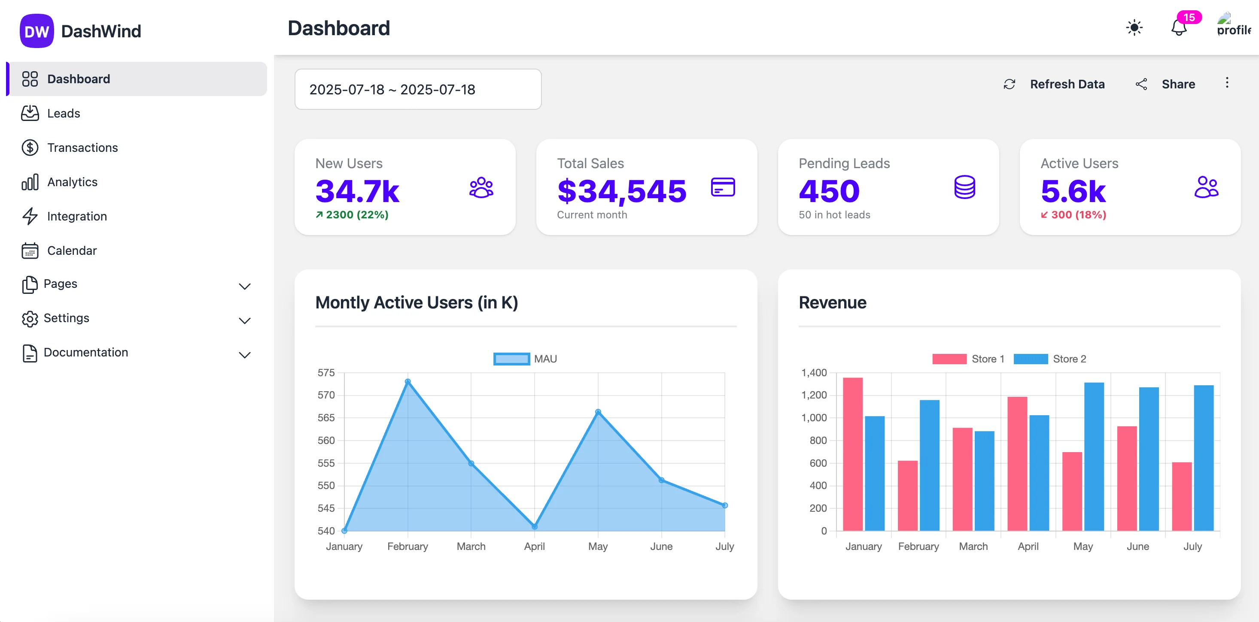1259x622 pixels.
Task: Click the DW DashWind logo icon
Action: [36, 31]
